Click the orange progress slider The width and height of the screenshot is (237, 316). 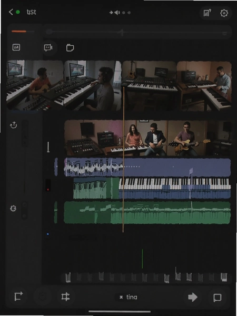point(19,31)
